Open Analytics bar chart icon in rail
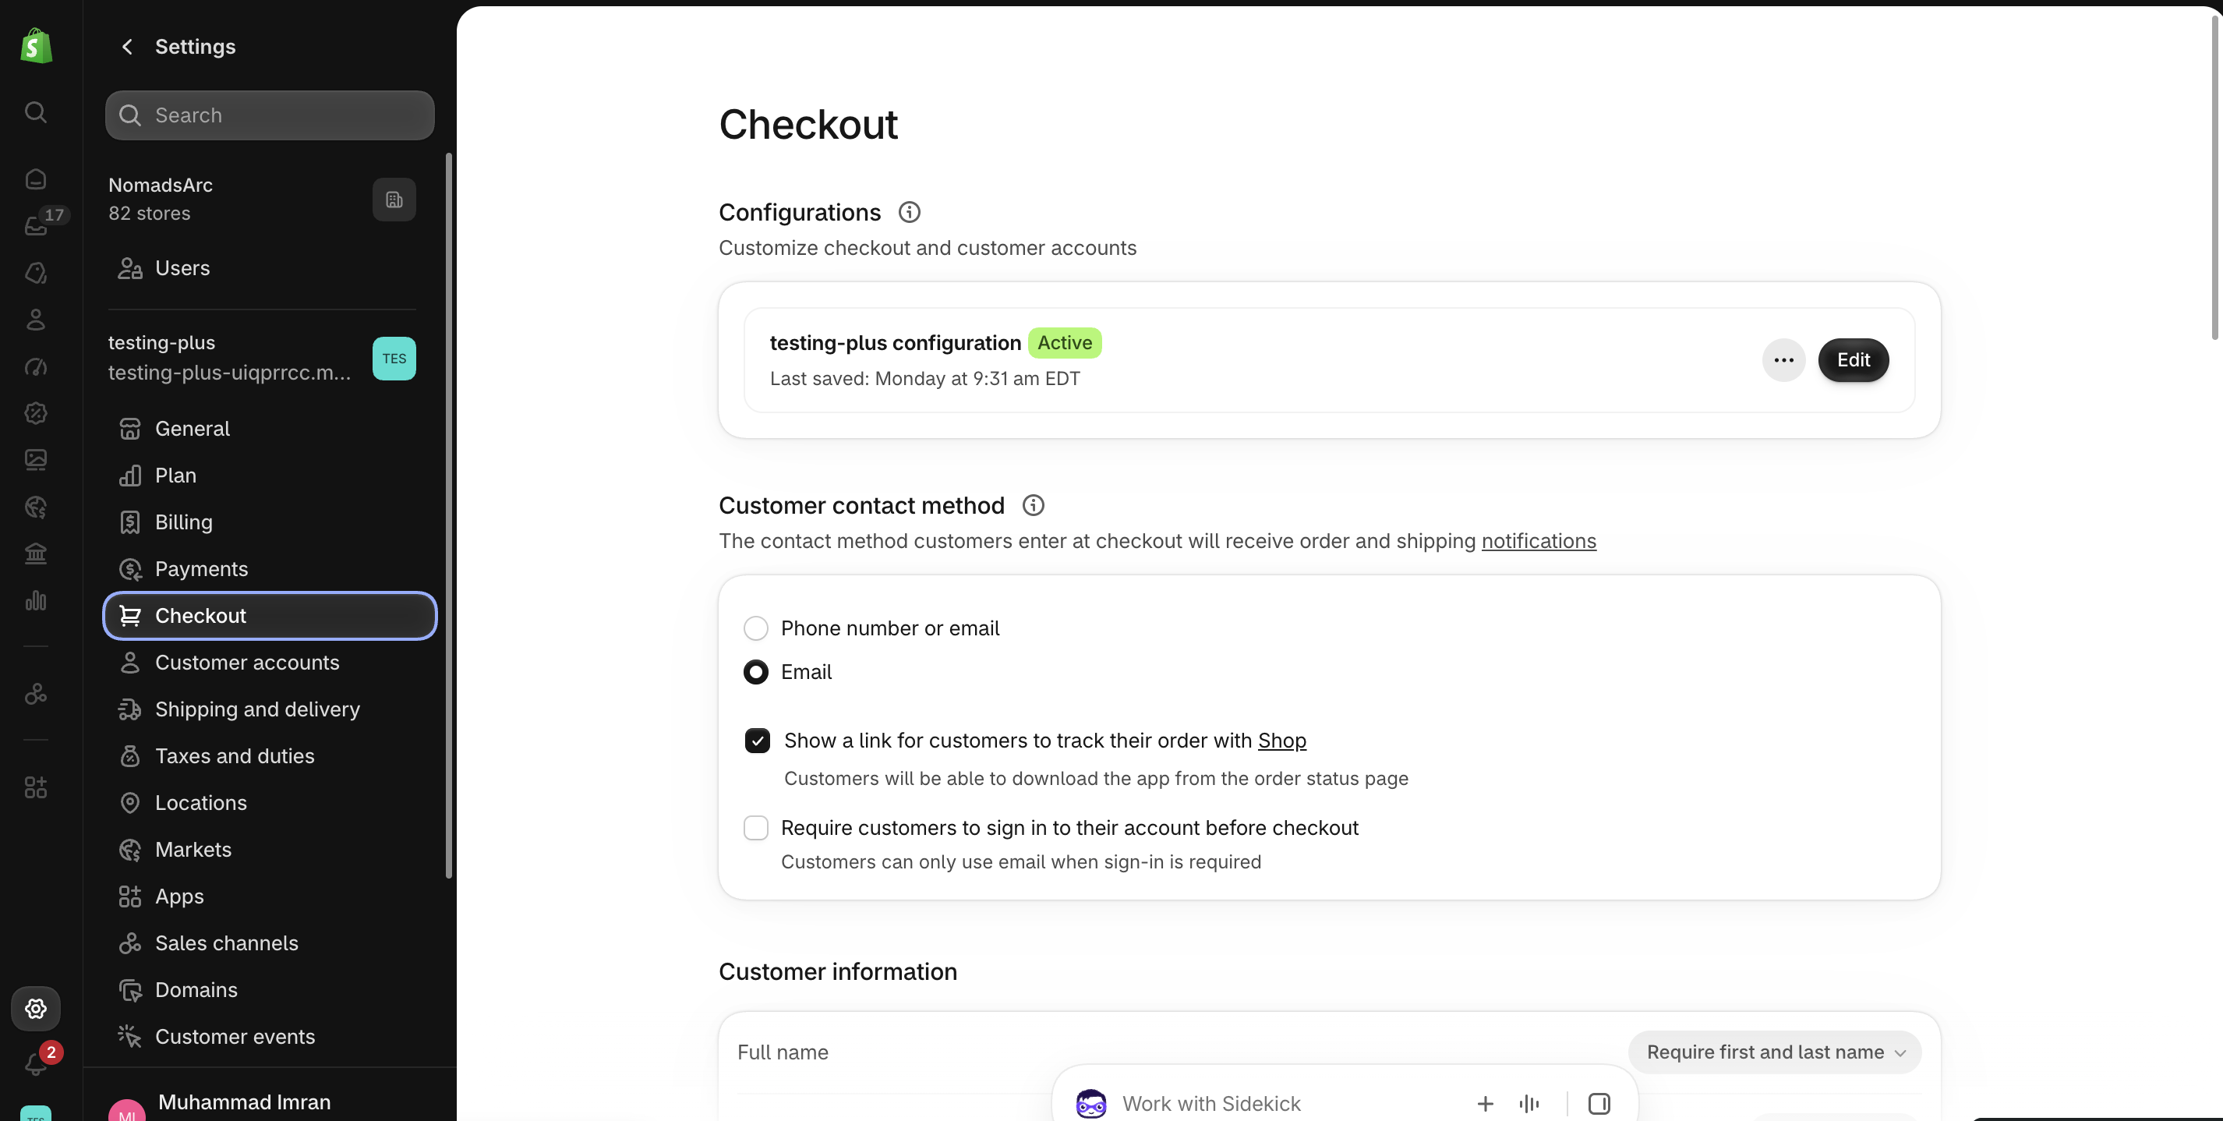2223x1121 pixels. point(35,599)
